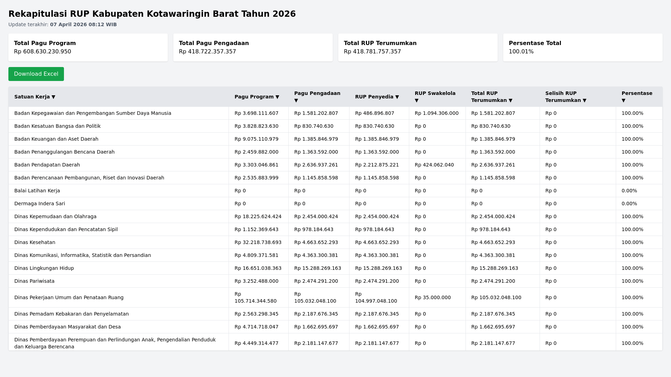Sort by the Pagu Pengadaan column arrow
Viewport: 671px width, 377px height.
tap(296, 101)
